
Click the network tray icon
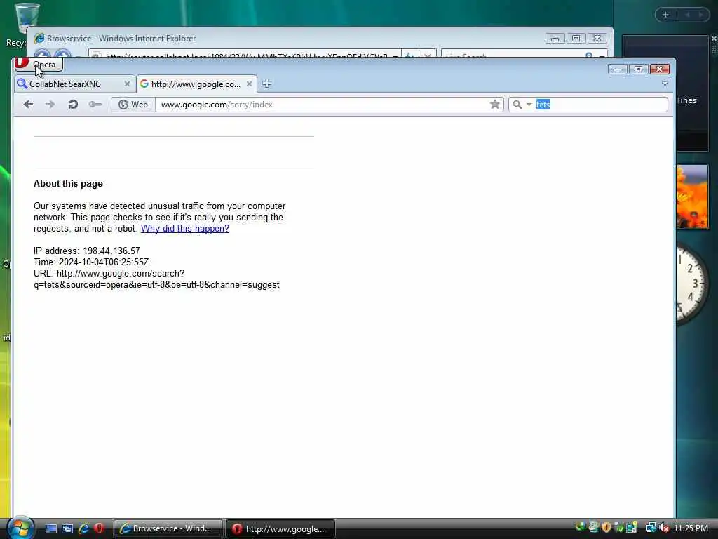651,528
